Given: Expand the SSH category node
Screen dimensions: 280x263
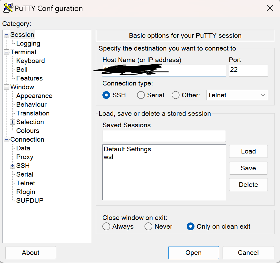Looking at the screenshot, I should tap(12, 166).
